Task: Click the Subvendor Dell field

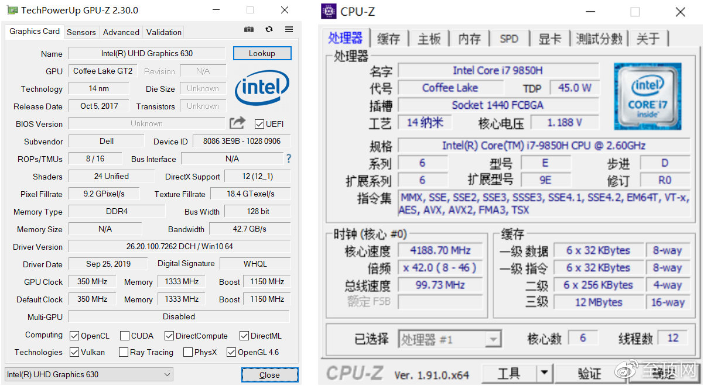Action: coord(107,141)
